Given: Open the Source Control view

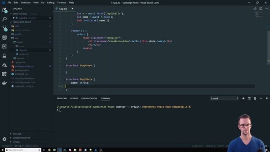Looking at the screenshot, I should click(x=5, y=28).
